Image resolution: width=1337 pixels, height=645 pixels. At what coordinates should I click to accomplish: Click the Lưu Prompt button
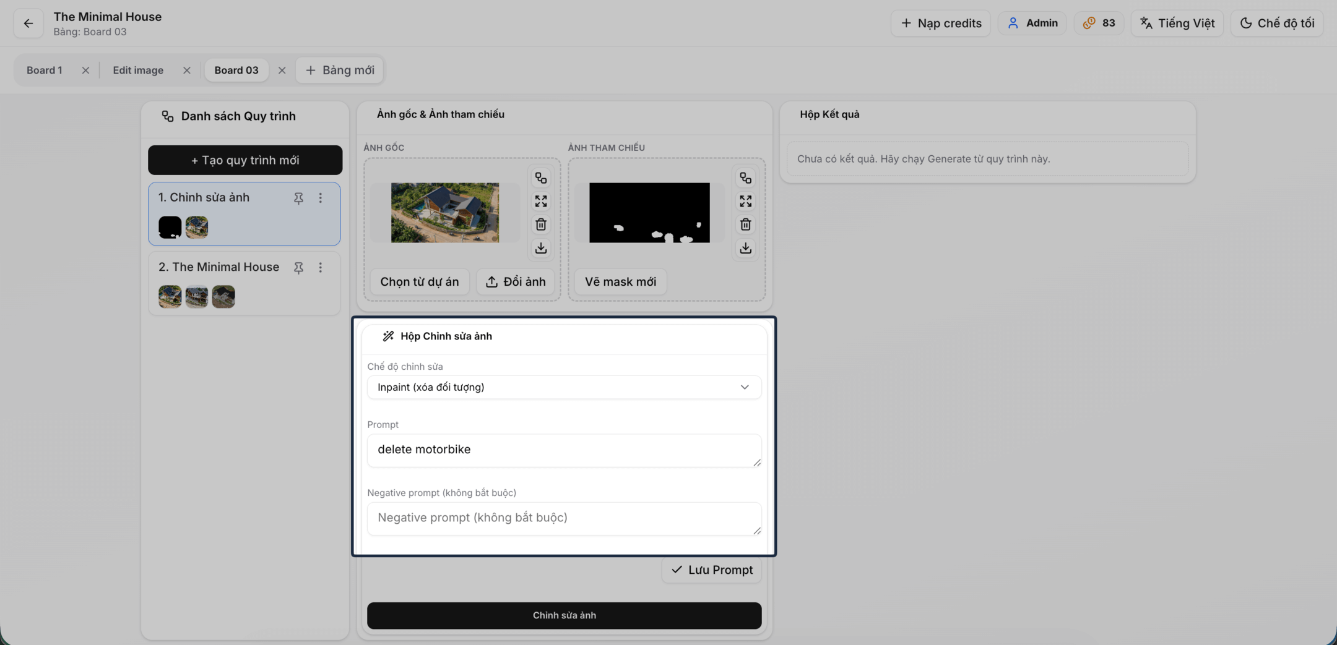coord(711,570)
